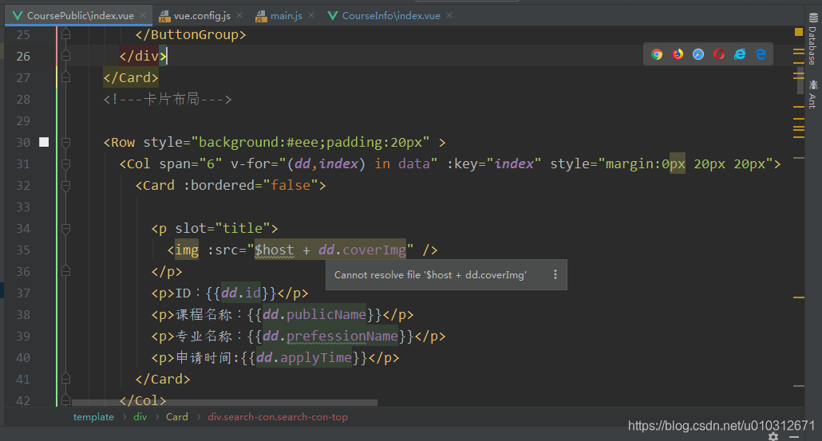Click the $host variable on line 35

(275, 250)
